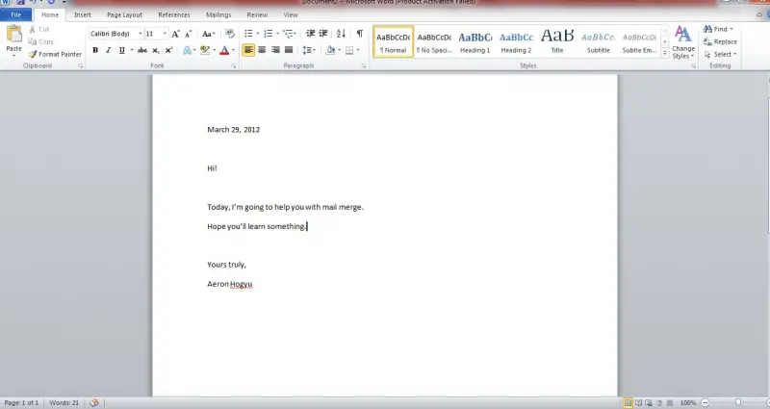This screenshot has width=770, height=409.
Task: Click the bulleted list icon
Action: (x=248, y=34)
